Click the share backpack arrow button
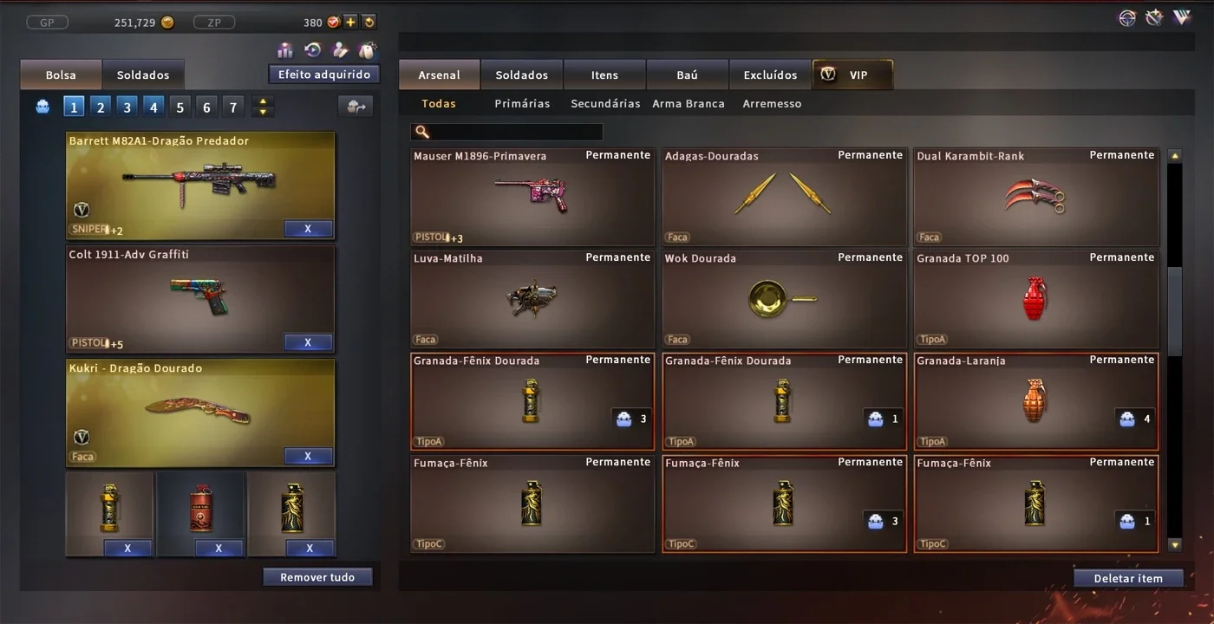Viewport: 1214px width, 624px height. click(356, 107)
